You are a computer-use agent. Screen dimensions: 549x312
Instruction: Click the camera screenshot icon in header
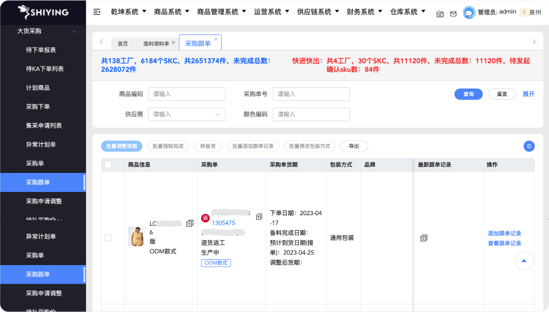[x=440, y=14]
